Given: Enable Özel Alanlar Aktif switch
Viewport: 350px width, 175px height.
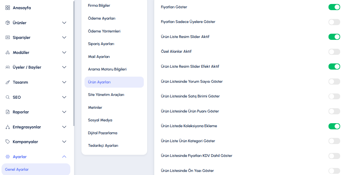Looking at the screenshot, I should pos(334,52).
